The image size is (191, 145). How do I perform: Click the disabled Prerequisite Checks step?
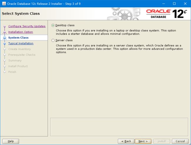22,55
